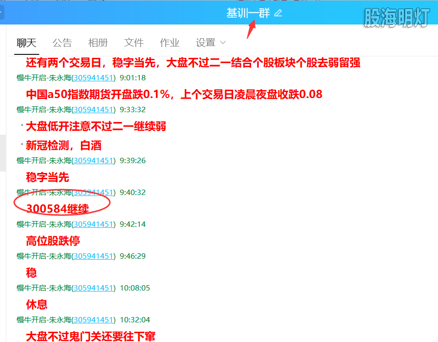Image resolution: width=438 pixels, height=342 pixels.
Task: Select message starting 还有两个交易日
Action: click(193, 63)
